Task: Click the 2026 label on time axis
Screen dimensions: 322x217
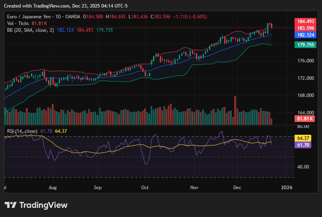Action: (x=286, y=187)
